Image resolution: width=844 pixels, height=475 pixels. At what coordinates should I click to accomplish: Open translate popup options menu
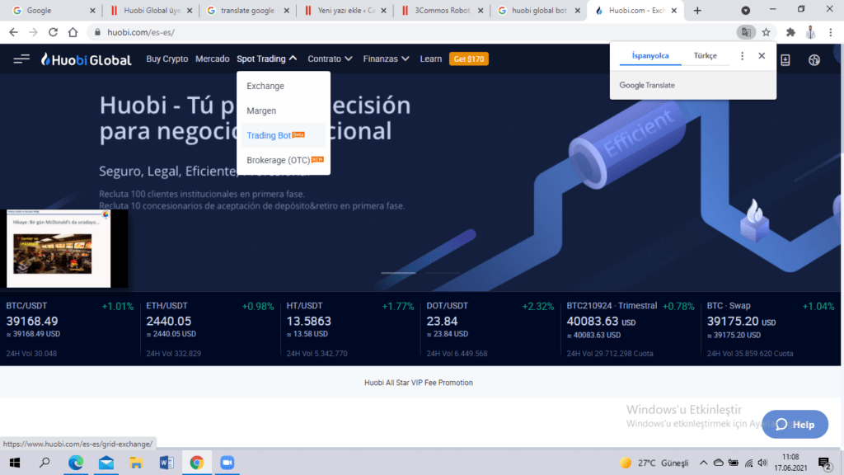point(743,56)
